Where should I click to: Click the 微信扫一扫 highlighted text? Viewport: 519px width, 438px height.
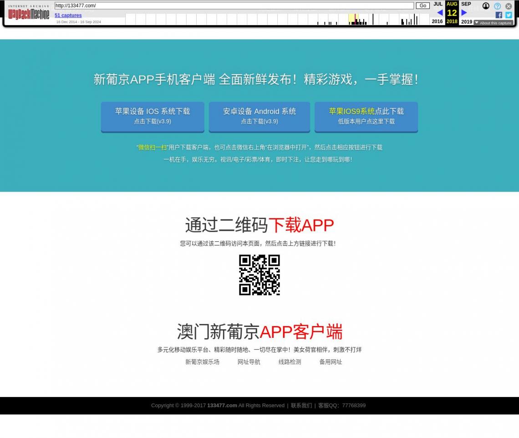pos(152,148)
